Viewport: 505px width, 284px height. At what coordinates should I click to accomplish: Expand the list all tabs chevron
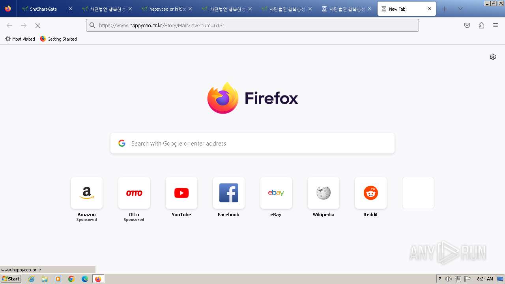[460, 9]
